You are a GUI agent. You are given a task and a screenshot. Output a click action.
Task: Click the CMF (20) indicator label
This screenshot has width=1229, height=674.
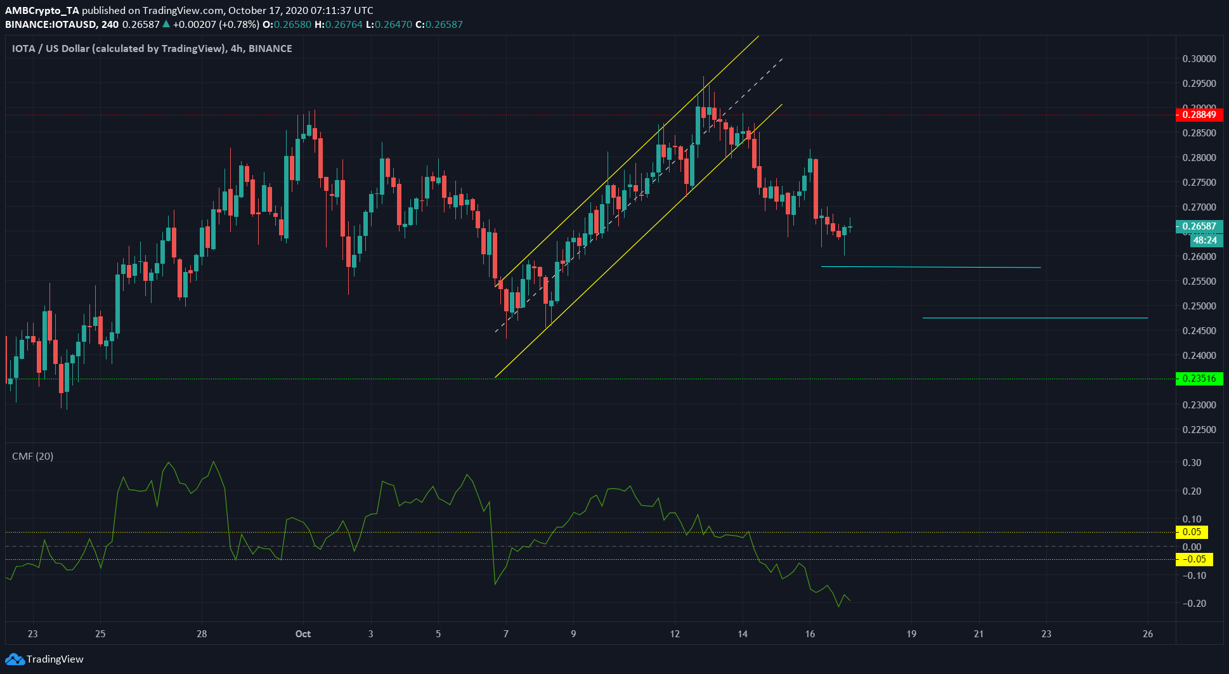pos(33,457)
